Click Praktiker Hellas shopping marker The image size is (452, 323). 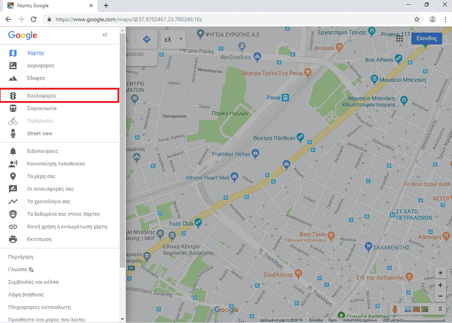click(x=255, y=153)
